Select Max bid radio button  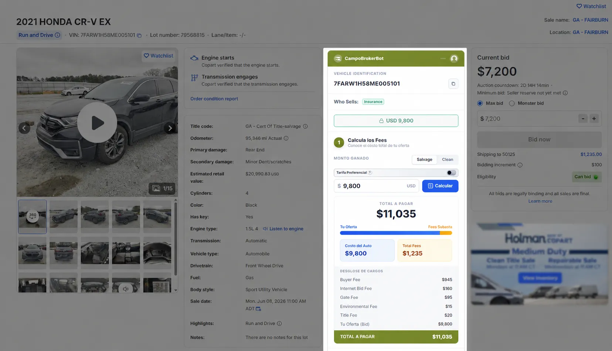pos(480,103)
